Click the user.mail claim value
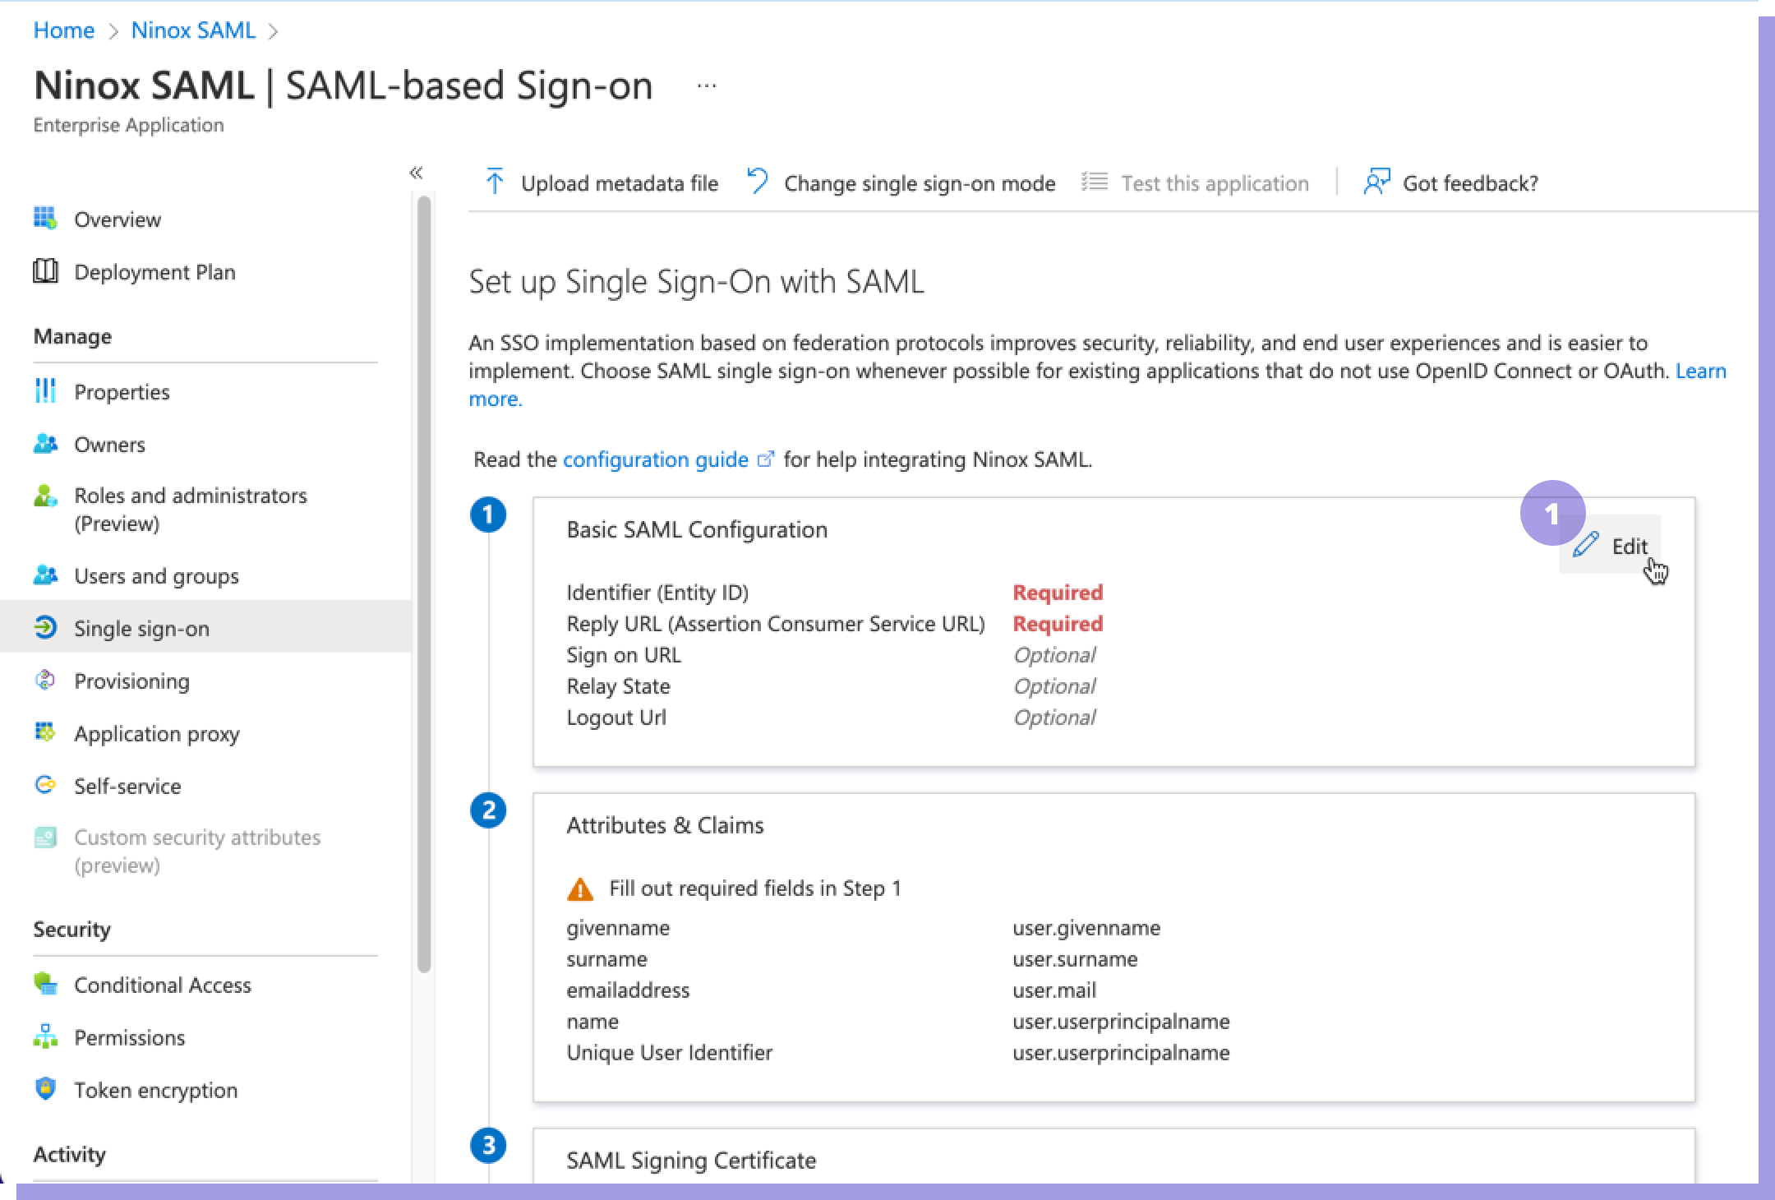The width and height of the screenshot is (1775, 1200). (1054, 990)
